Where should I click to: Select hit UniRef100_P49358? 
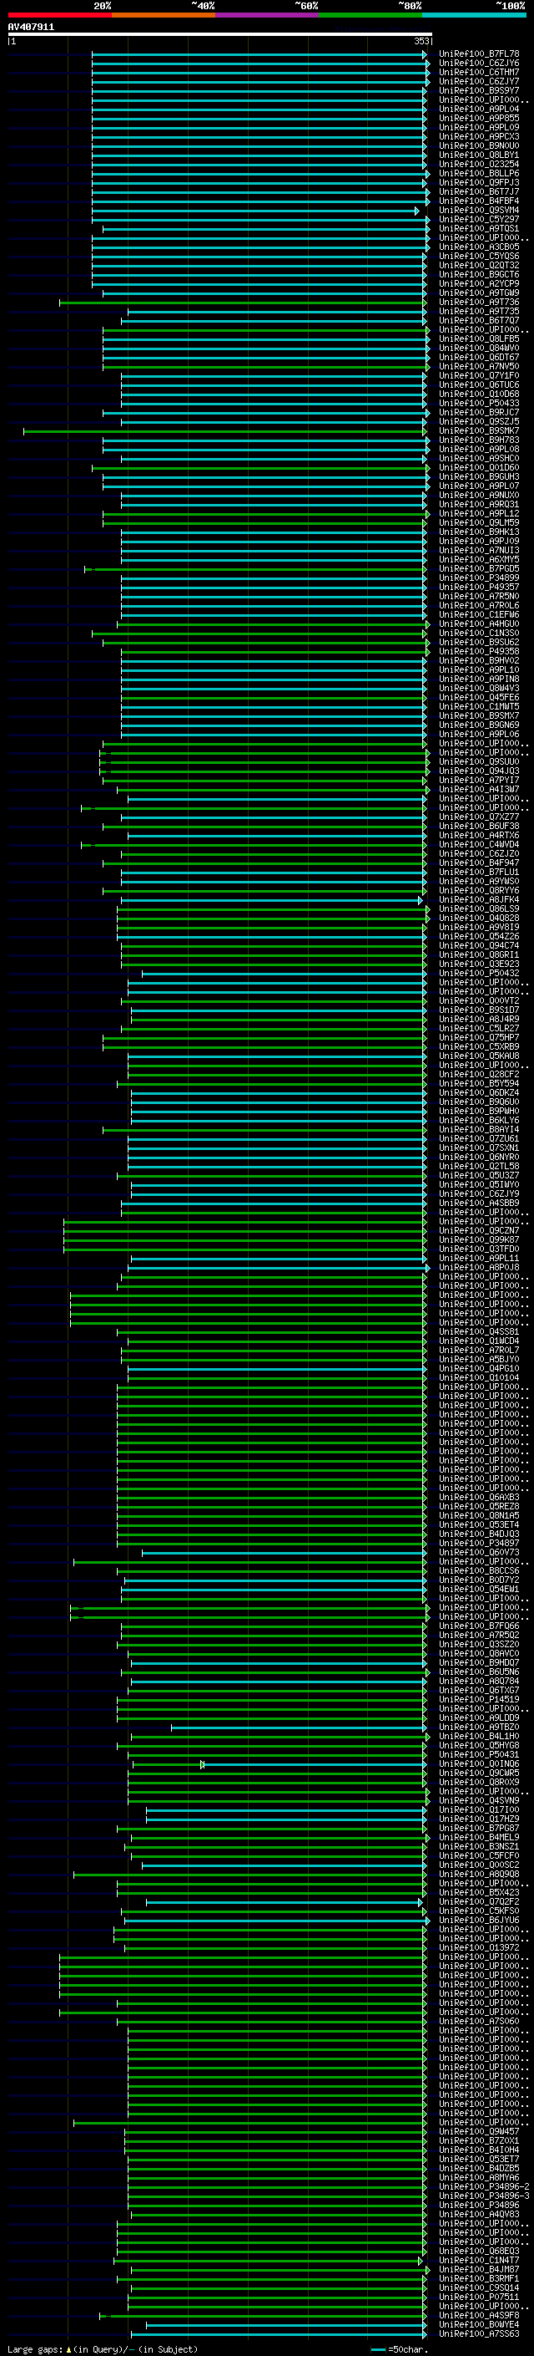pyautogui.click(x=478, y=651)
